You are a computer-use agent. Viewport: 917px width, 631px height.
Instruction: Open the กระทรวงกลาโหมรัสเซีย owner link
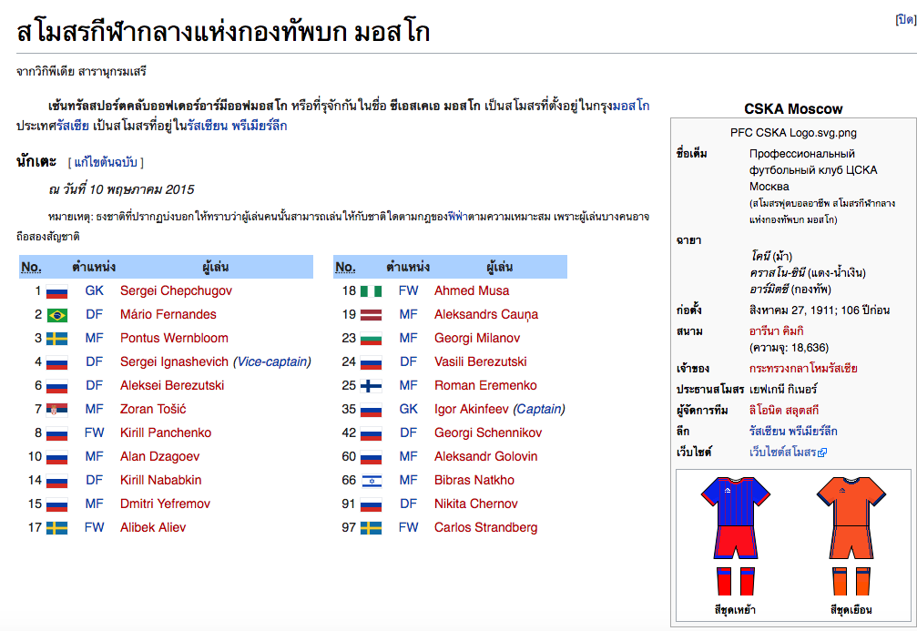coord(803,369)
